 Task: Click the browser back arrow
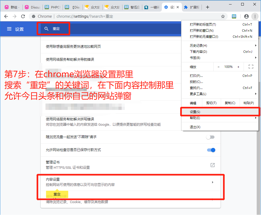pyautogui.click(x=6, y=16)
